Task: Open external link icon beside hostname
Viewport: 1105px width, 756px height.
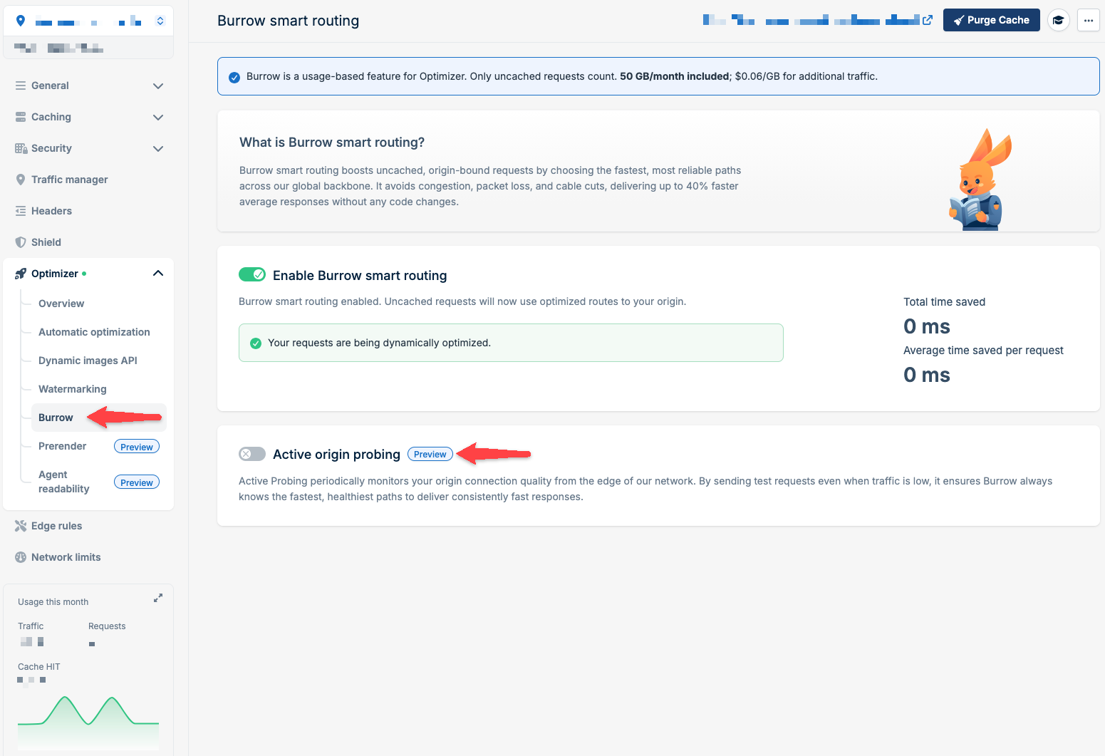Action: (x=928, y=20)
